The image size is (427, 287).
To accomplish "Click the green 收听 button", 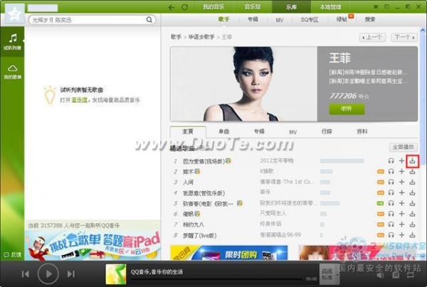I will [347, 109].
